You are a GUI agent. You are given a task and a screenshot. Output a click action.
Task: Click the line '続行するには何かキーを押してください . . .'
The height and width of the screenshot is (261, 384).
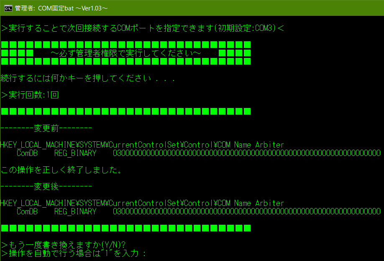point(88,78)
